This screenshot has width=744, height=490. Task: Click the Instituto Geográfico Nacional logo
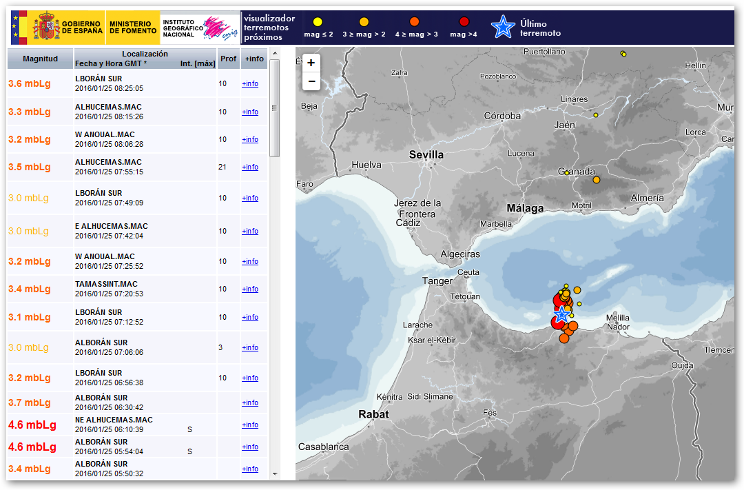(x=200, y=28)
